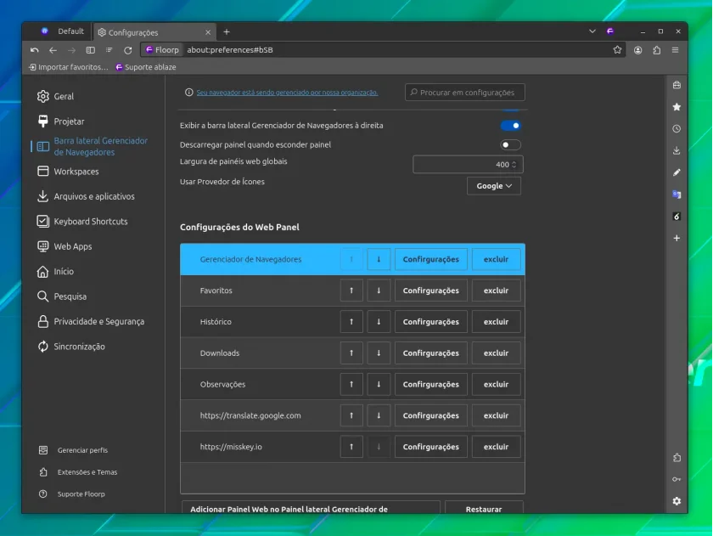Expand the list all tabs chevron
Viewport: 713px width, 536px height.
(x=592, y=31)
